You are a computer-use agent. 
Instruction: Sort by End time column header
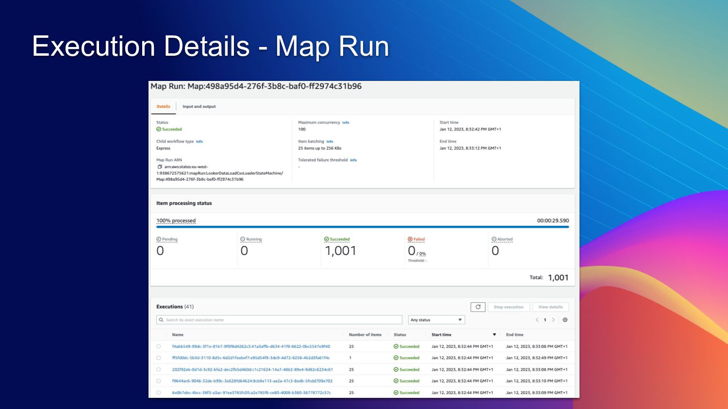tap(515, 335)
